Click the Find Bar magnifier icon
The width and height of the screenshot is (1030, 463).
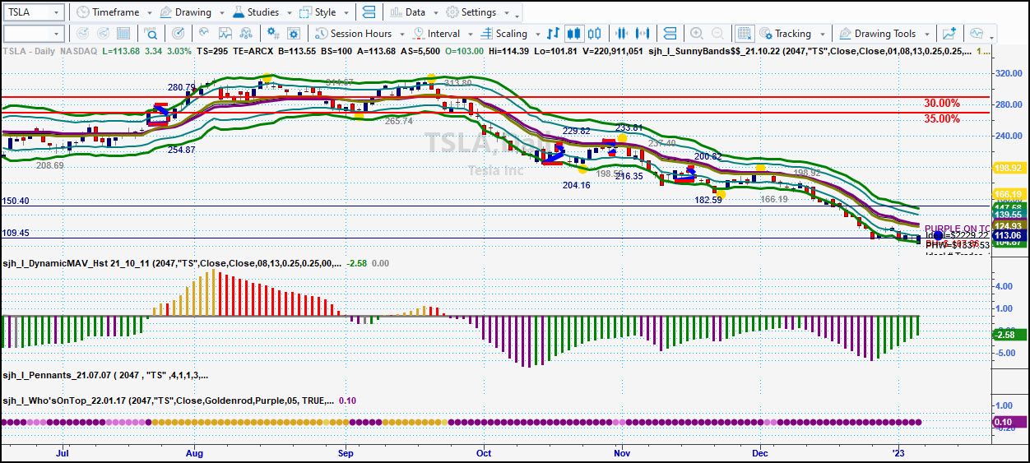point(151,34)
